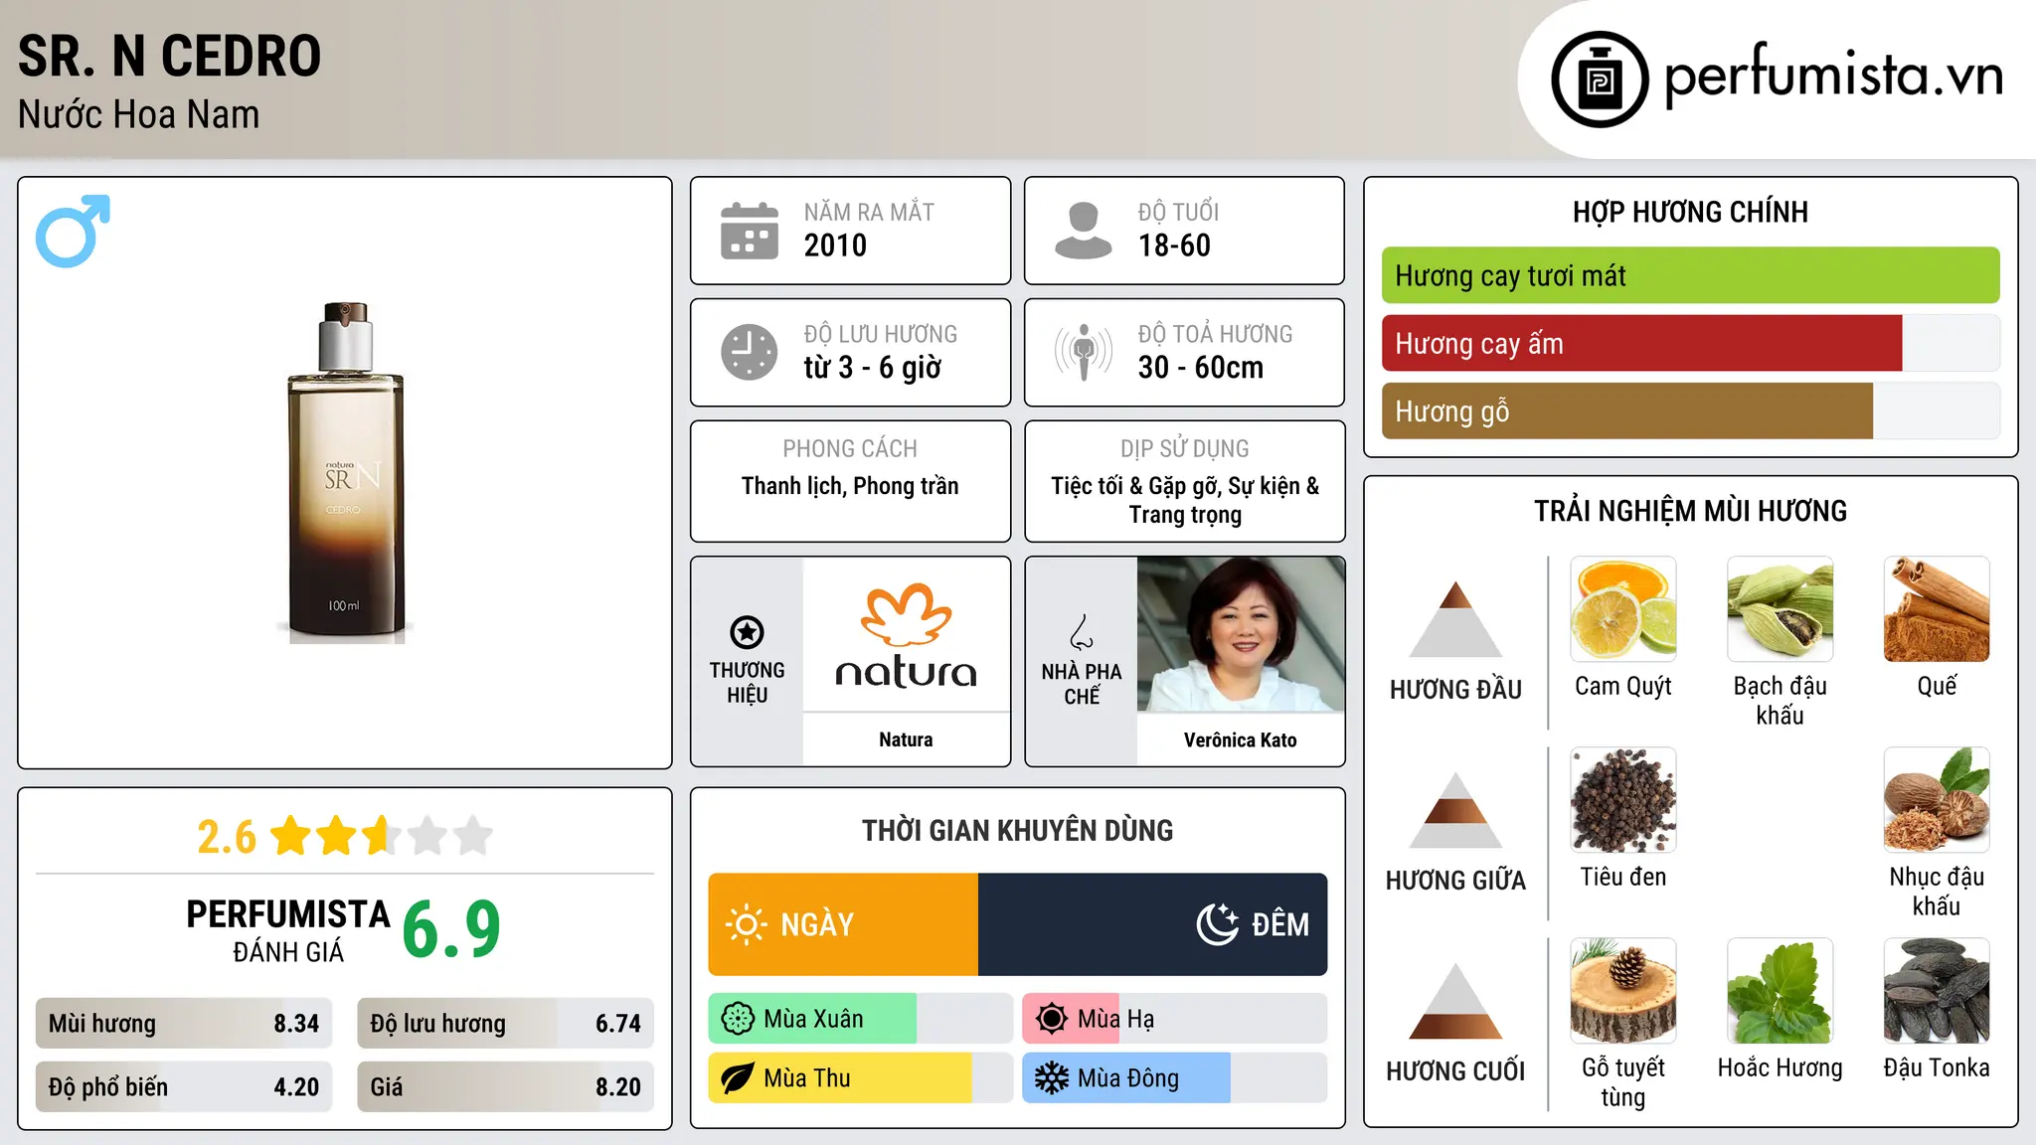
Task: Click the green Hương cay tươi mát bar
Action: click(1690, 275)
